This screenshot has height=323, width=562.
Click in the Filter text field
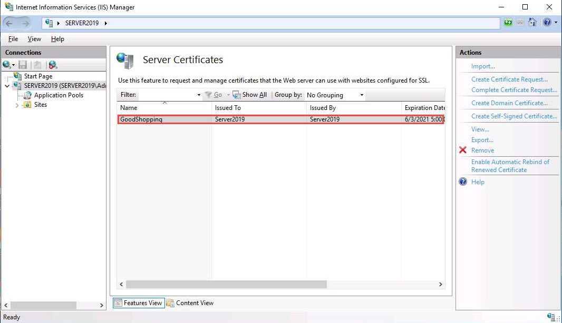[166, 95]
